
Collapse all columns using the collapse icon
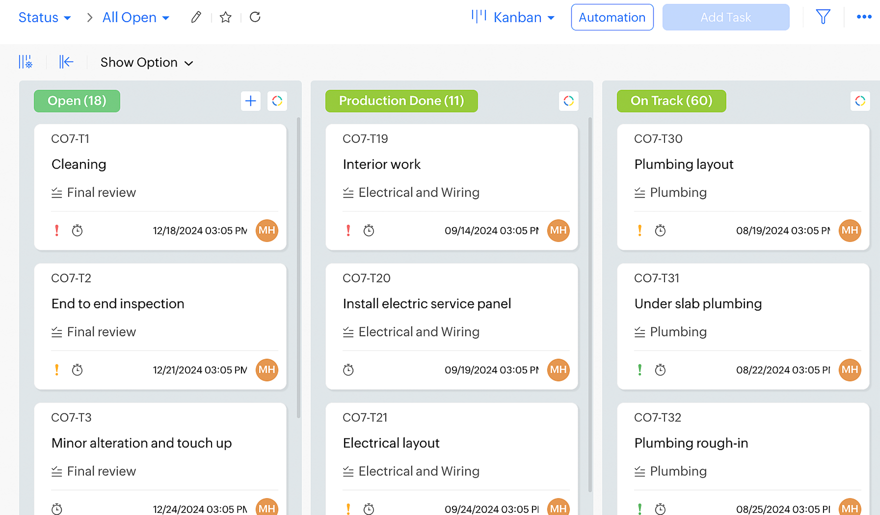pyautogui.click(x=66, y=62)
